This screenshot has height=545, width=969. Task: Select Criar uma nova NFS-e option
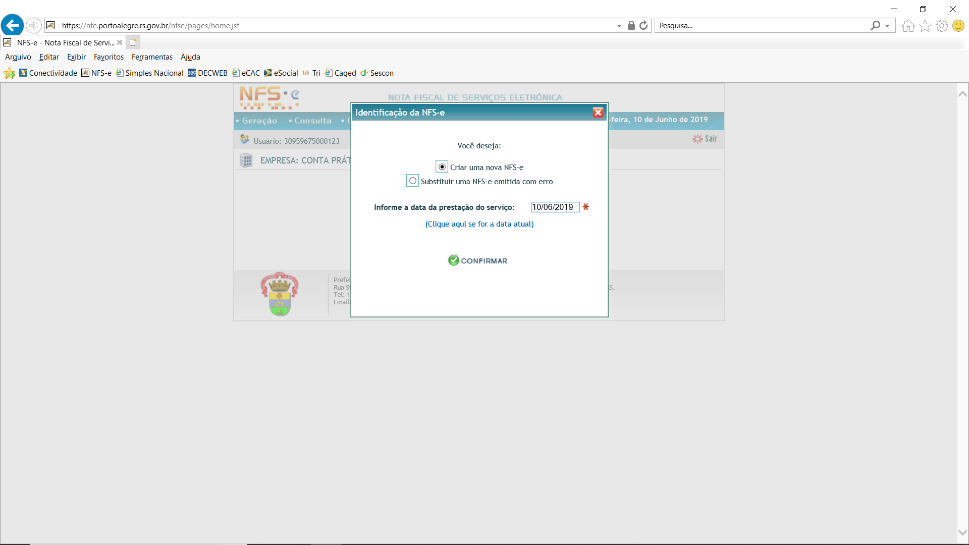[442, 167]
